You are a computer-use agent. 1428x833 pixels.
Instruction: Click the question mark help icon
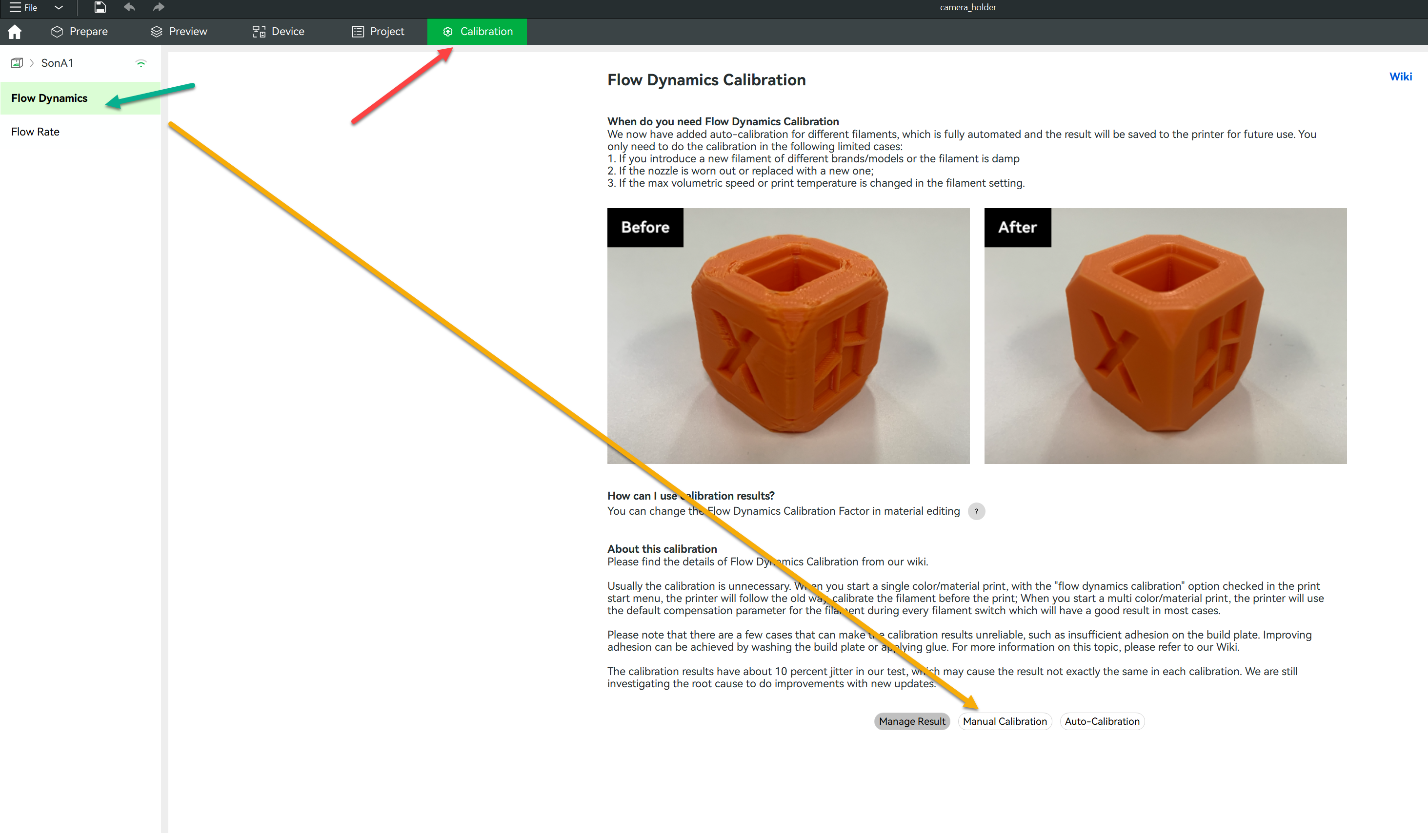point(976,511)
